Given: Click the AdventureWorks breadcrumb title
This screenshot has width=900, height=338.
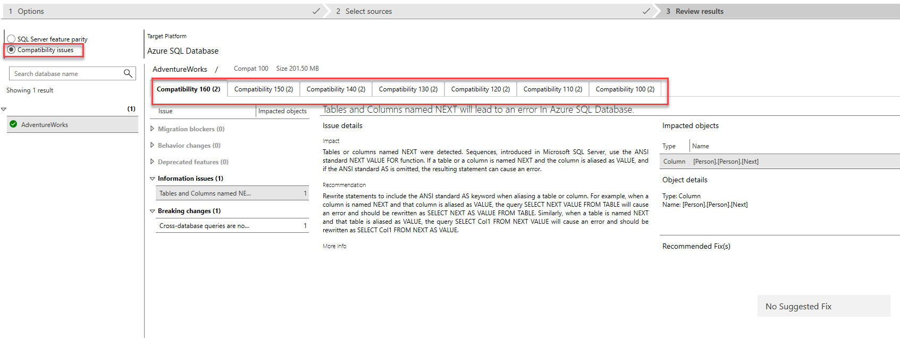Looking at the screenshot, I should (x=180, y=69).
